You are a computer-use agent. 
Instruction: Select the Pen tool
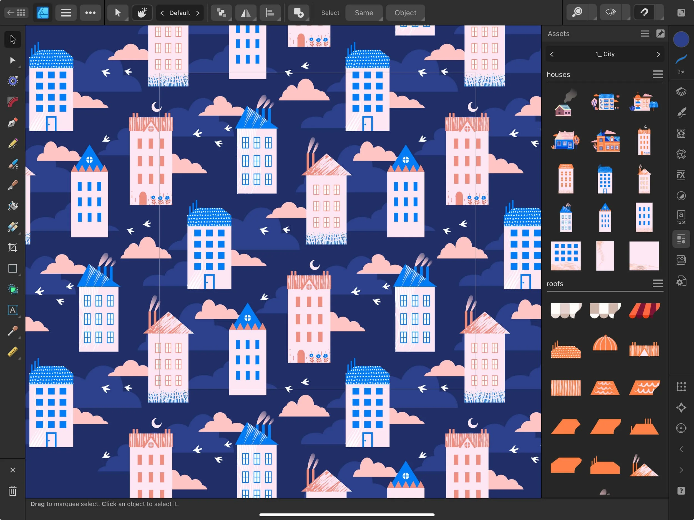click(x=12, y=122)
